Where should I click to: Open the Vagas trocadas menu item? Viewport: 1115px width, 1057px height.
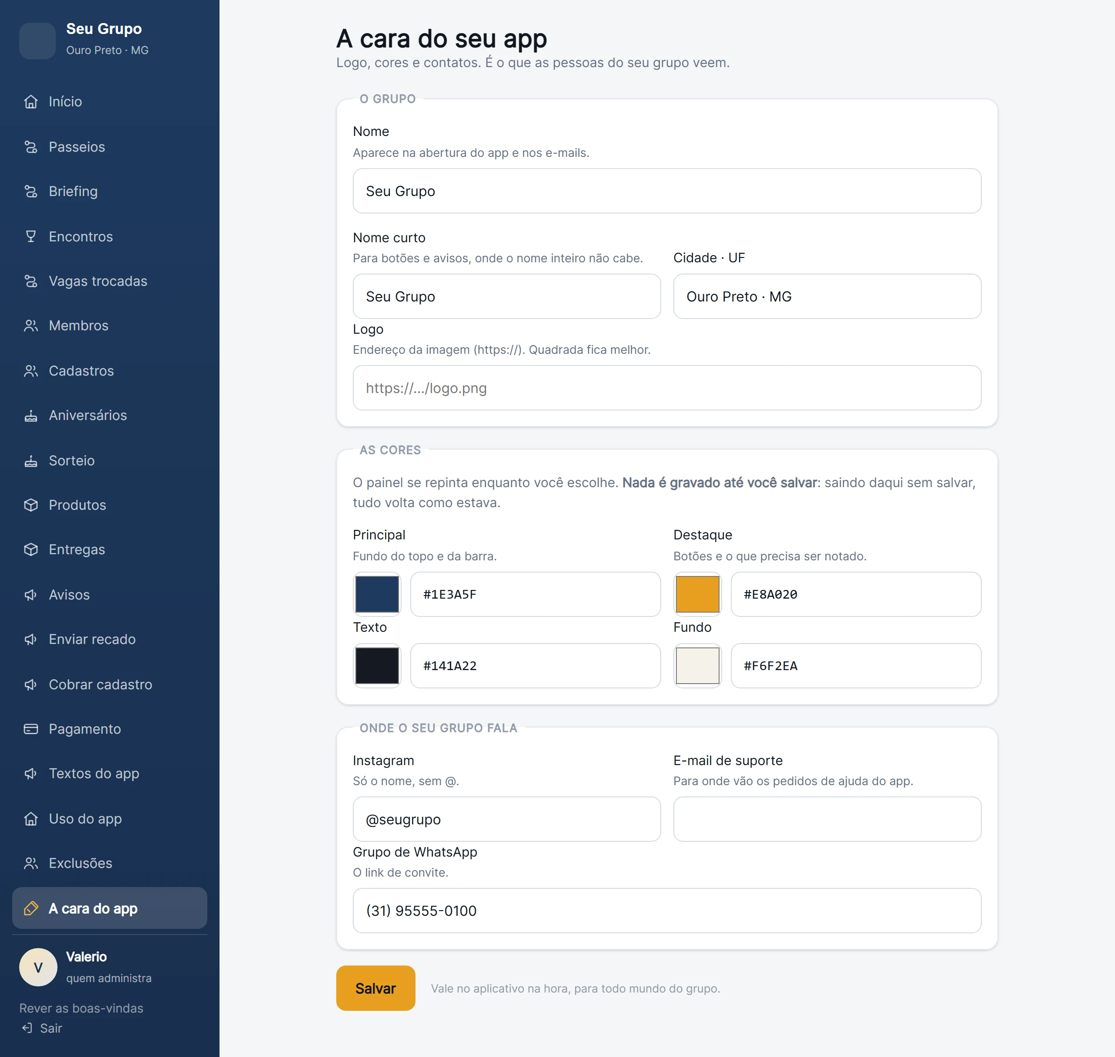109,281
